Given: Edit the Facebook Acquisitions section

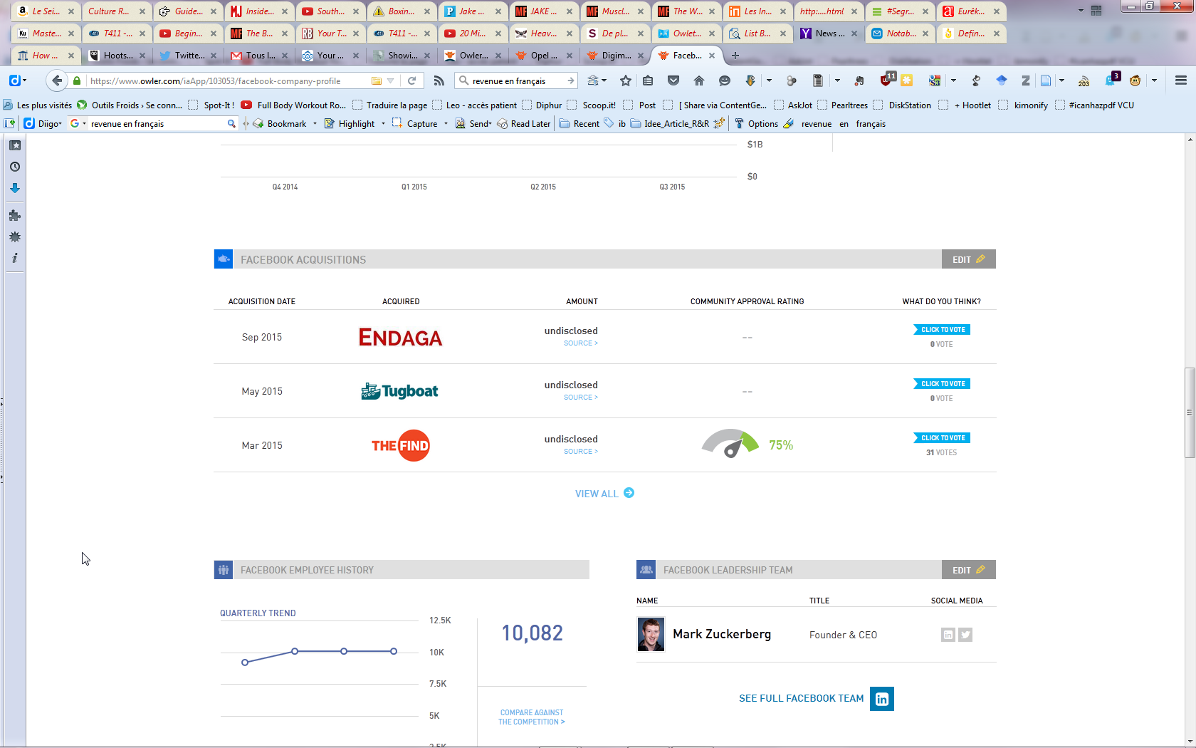Looking at the screenshot, I should click(x=968, y=259).
